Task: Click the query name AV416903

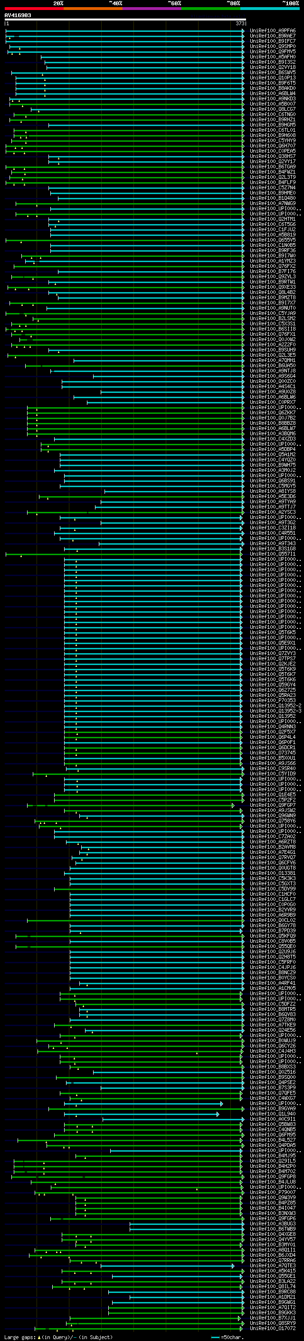Action: [x=18, y=15]
